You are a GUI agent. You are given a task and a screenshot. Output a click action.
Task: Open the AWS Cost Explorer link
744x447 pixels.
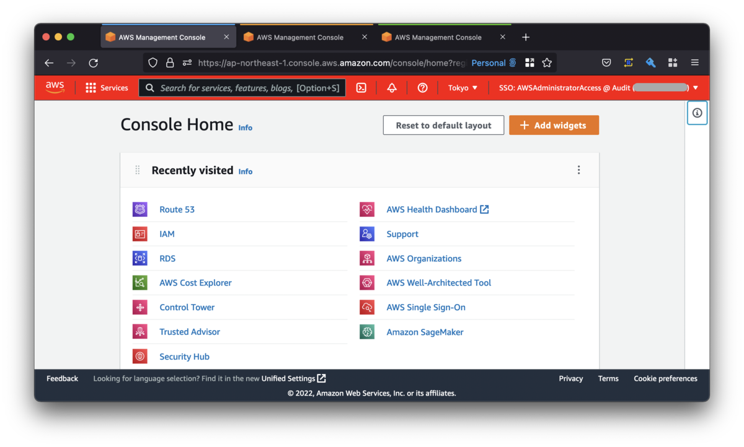click(195, 283)
